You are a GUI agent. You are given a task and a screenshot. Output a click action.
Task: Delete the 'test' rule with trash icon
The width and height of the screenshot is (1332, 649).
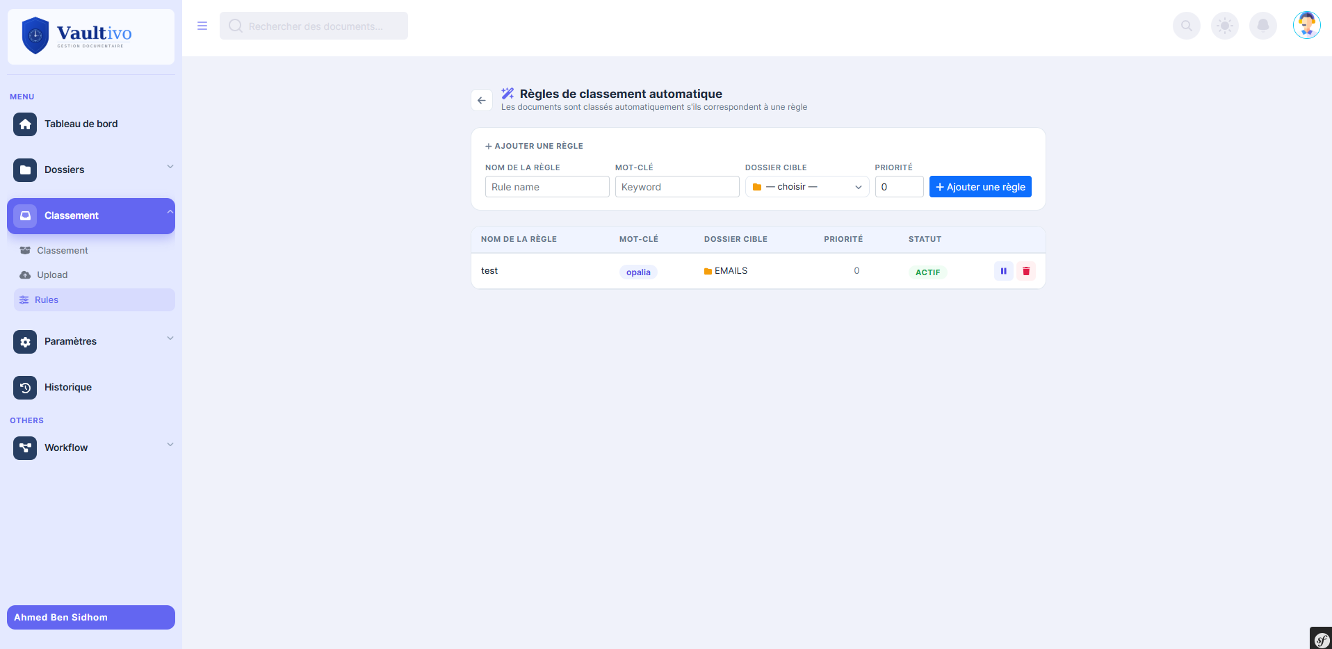click(x=1026, y=271)
